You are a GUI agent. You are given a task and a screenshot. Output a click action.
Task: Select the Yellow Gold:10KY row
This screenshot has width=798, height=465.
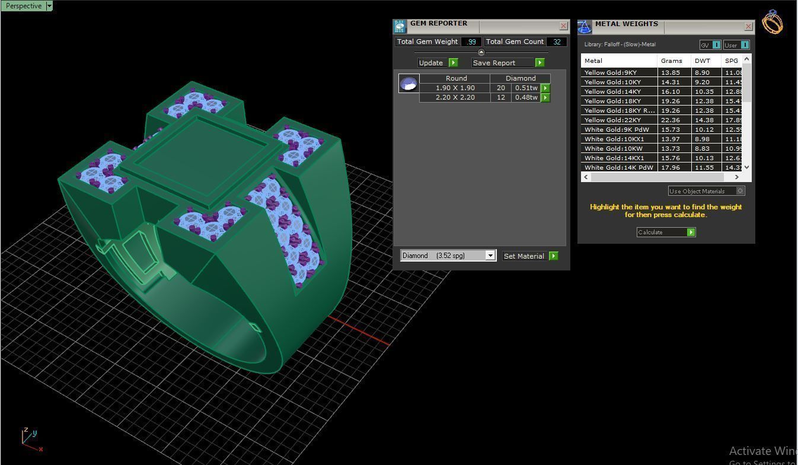(x=661, y=82)
